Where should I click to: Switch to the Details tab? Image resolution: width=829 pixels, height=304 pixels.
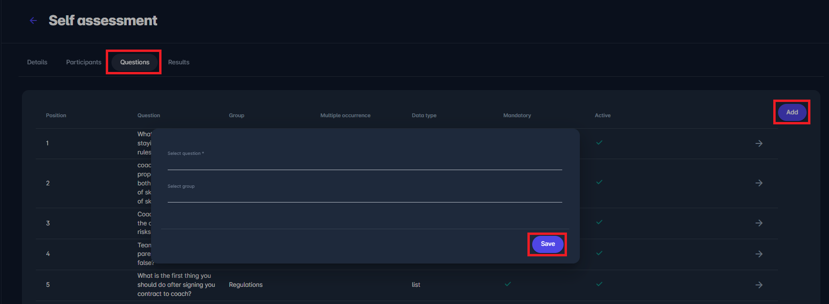coord(37,62)
